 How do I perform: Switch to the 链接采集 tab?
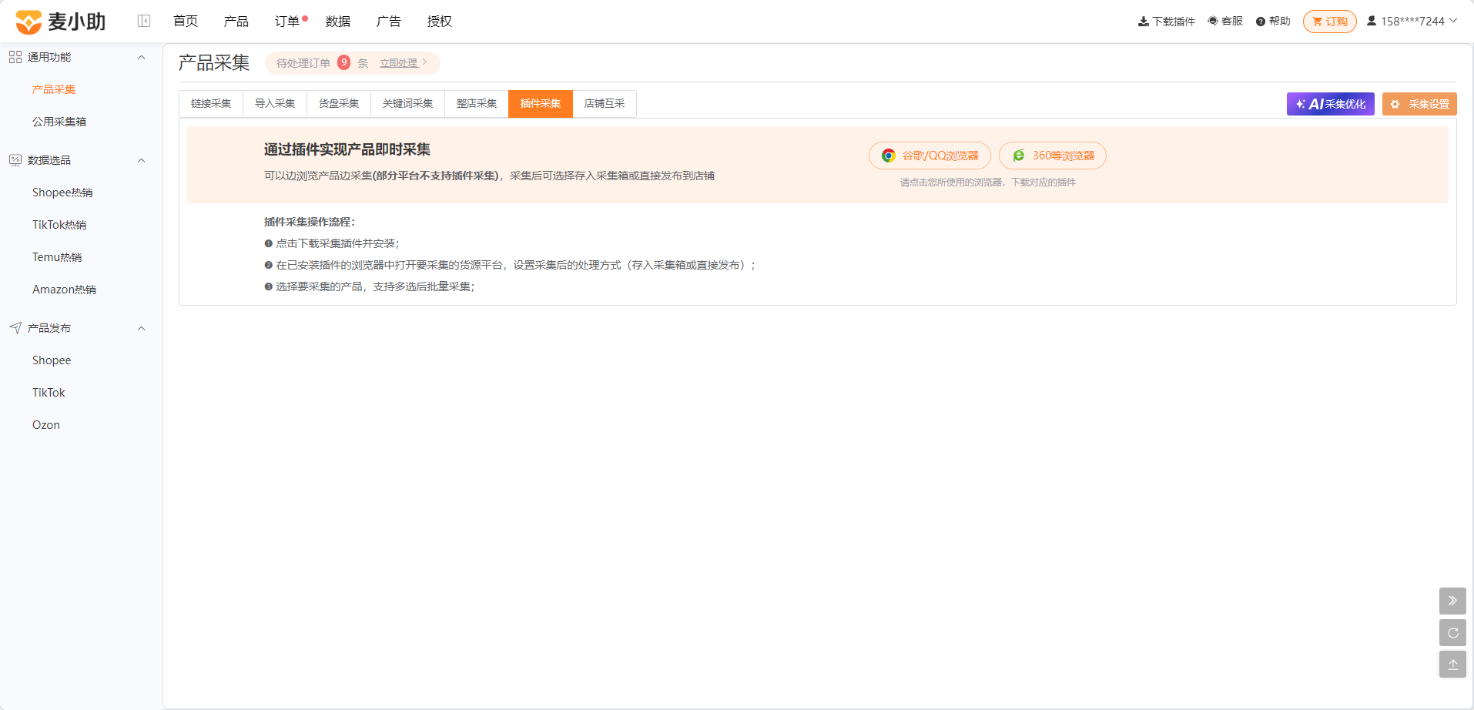tap(211, 104)
